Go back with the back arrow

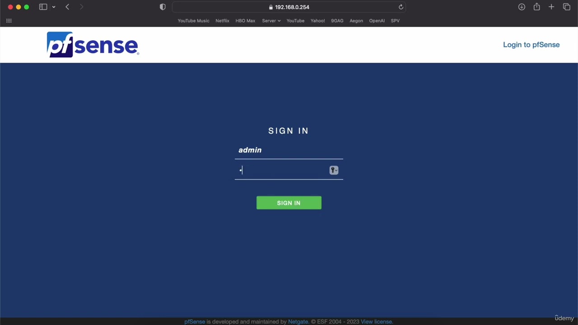pos(67,7)
